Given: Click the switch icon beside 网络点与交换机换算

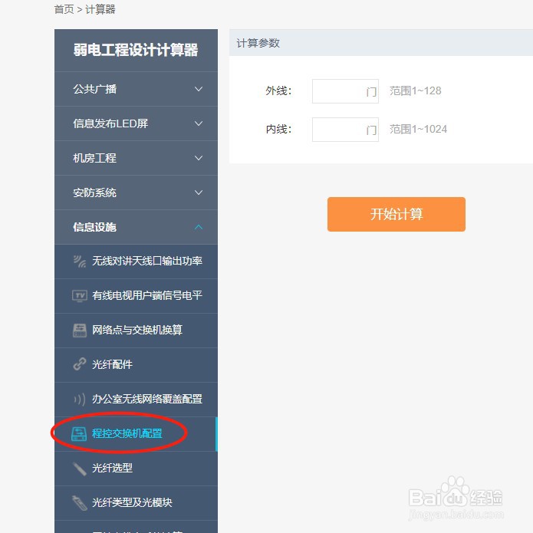Looking at the screenshot, I should (x=80, y=330).
